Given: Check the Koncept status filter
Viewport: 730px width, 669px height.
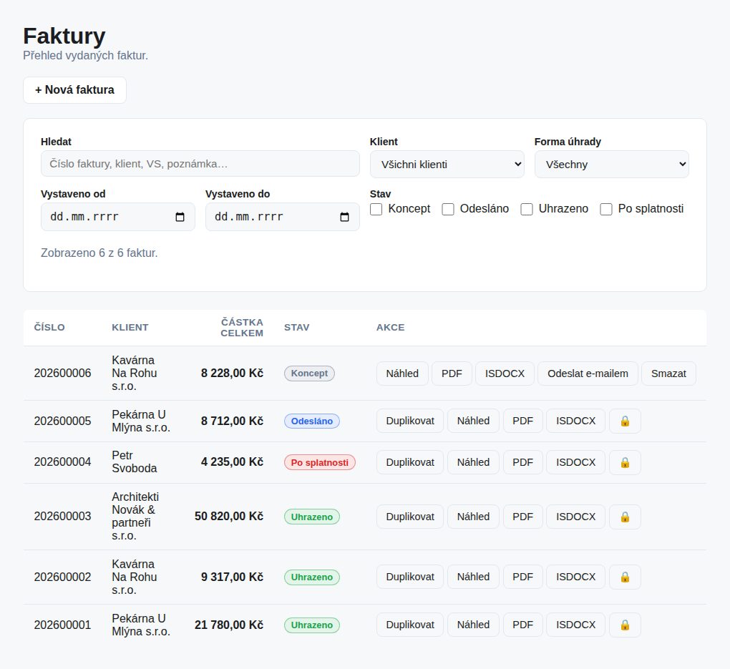Looking at the screenshot, I should (x=376, y=209).
